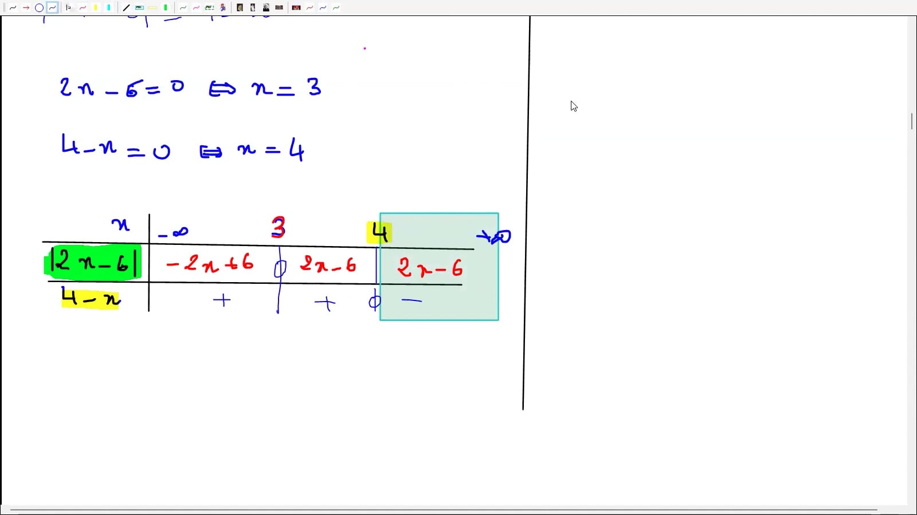This screenshot has width=917, height=515.
Task: Select the red pen beside yellow highlighter
Action: pyautogui.click(x=83, y=7)
